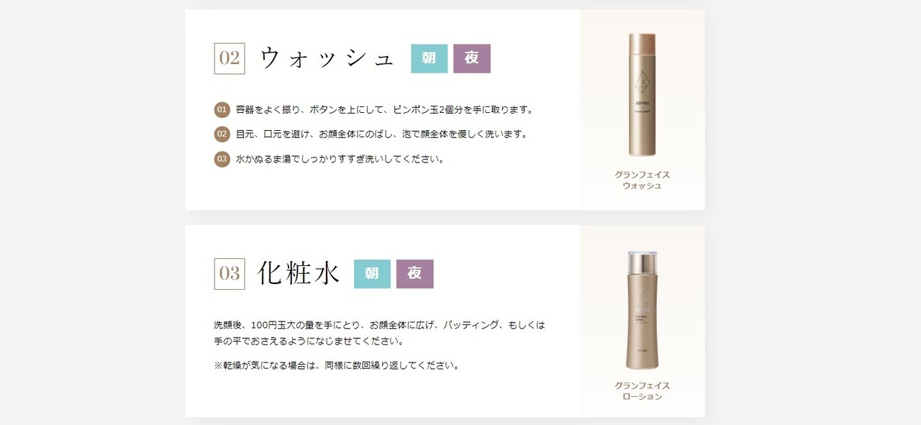Click the 朝 badge beside ウォッシュ
This screenshot has height=425, width=921.
pos(429,59)
